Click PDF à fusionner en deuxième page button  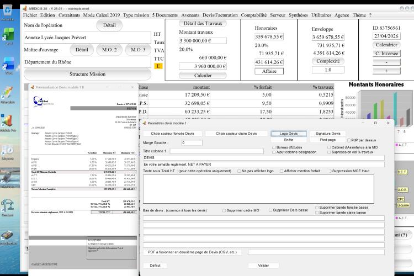(x=192, y=252)
